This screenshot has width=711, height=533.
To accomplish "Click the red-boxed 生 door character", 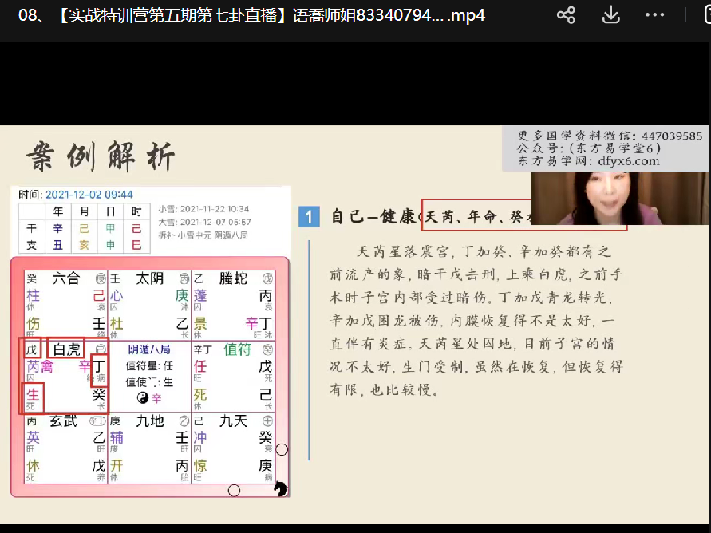I will coord(33,394).
